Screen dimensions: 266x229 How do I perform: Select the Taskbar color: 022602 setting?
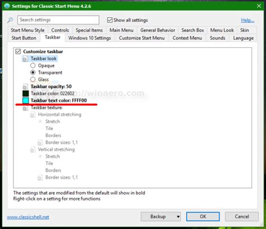coord(53,93)
